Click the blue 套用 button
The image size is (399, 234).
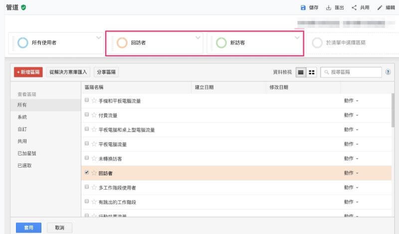pyautogui.click(x=28, y=228)
